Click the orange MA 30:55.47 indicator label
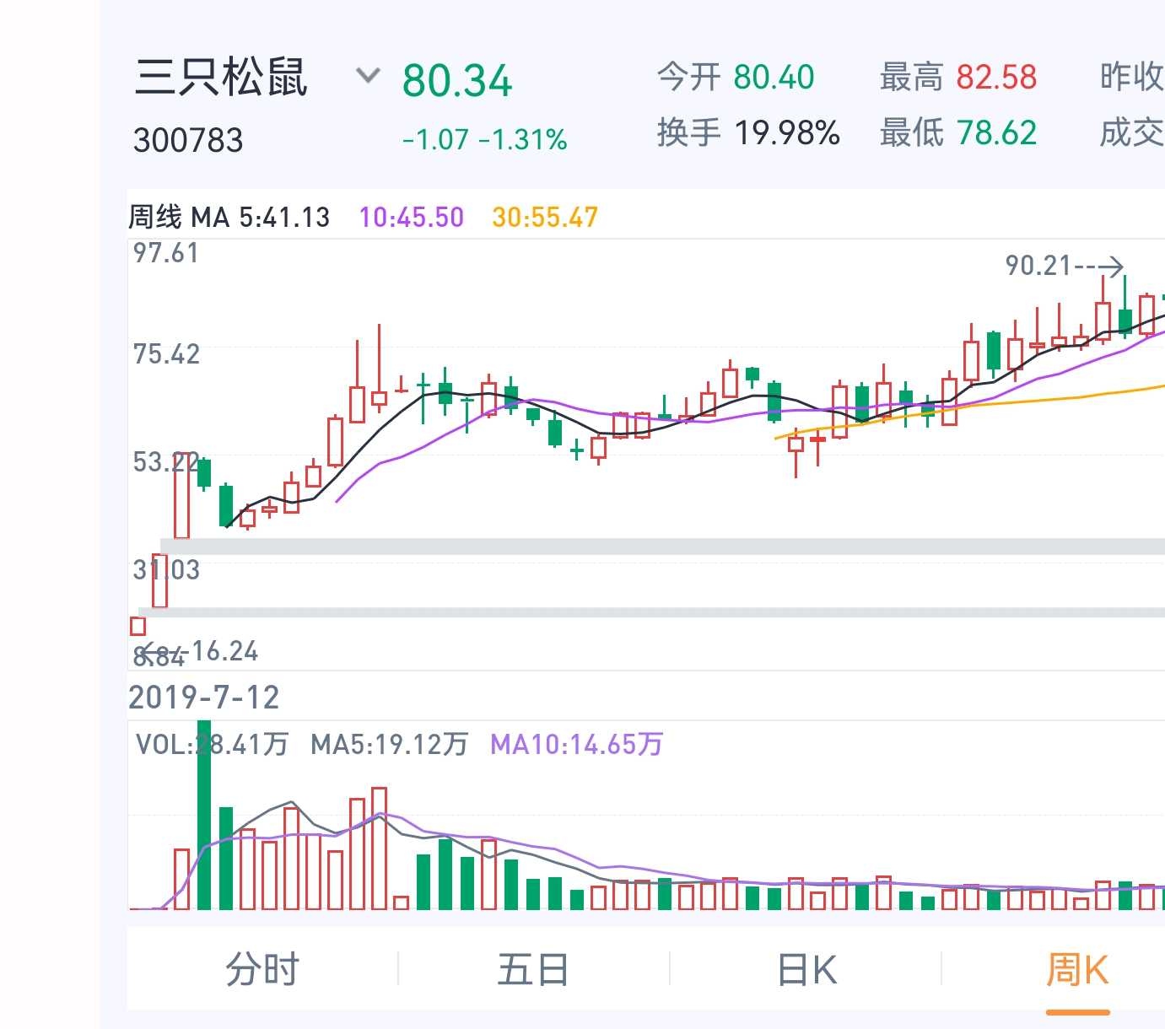This screenshot has height=1029, width=1165. [545, 218]
